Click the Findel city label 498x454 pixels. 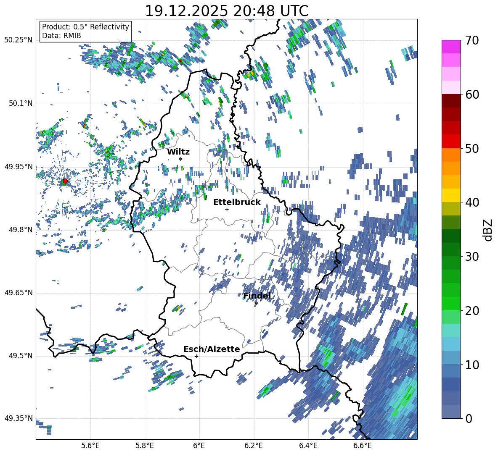(x=257, y=296)
